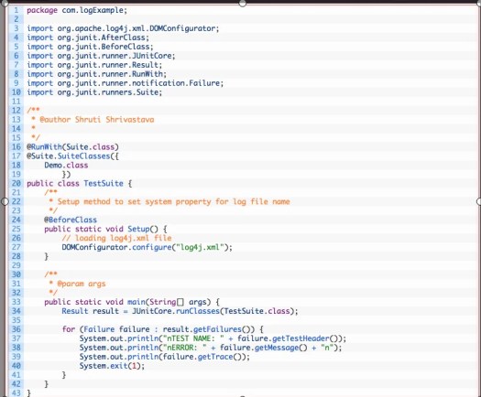
Task: Select line number 29 in the gutter
Action: 16,265
